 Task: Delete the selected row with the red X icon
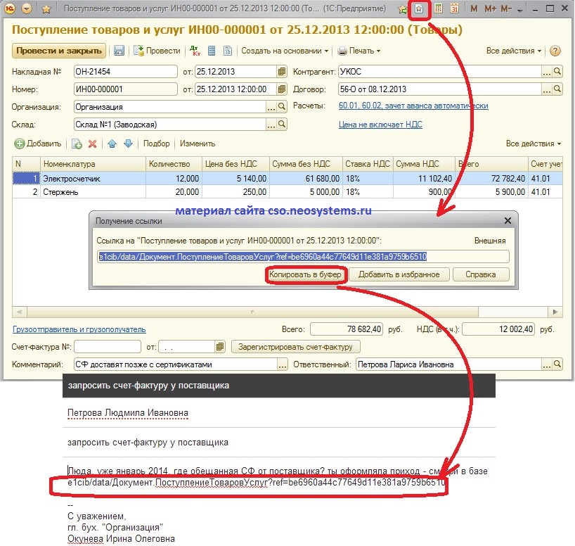[92, 144]
